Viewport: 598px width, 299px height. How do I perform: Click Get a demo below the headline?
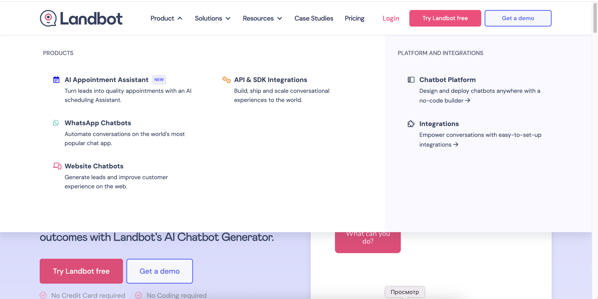click(159, 271)
